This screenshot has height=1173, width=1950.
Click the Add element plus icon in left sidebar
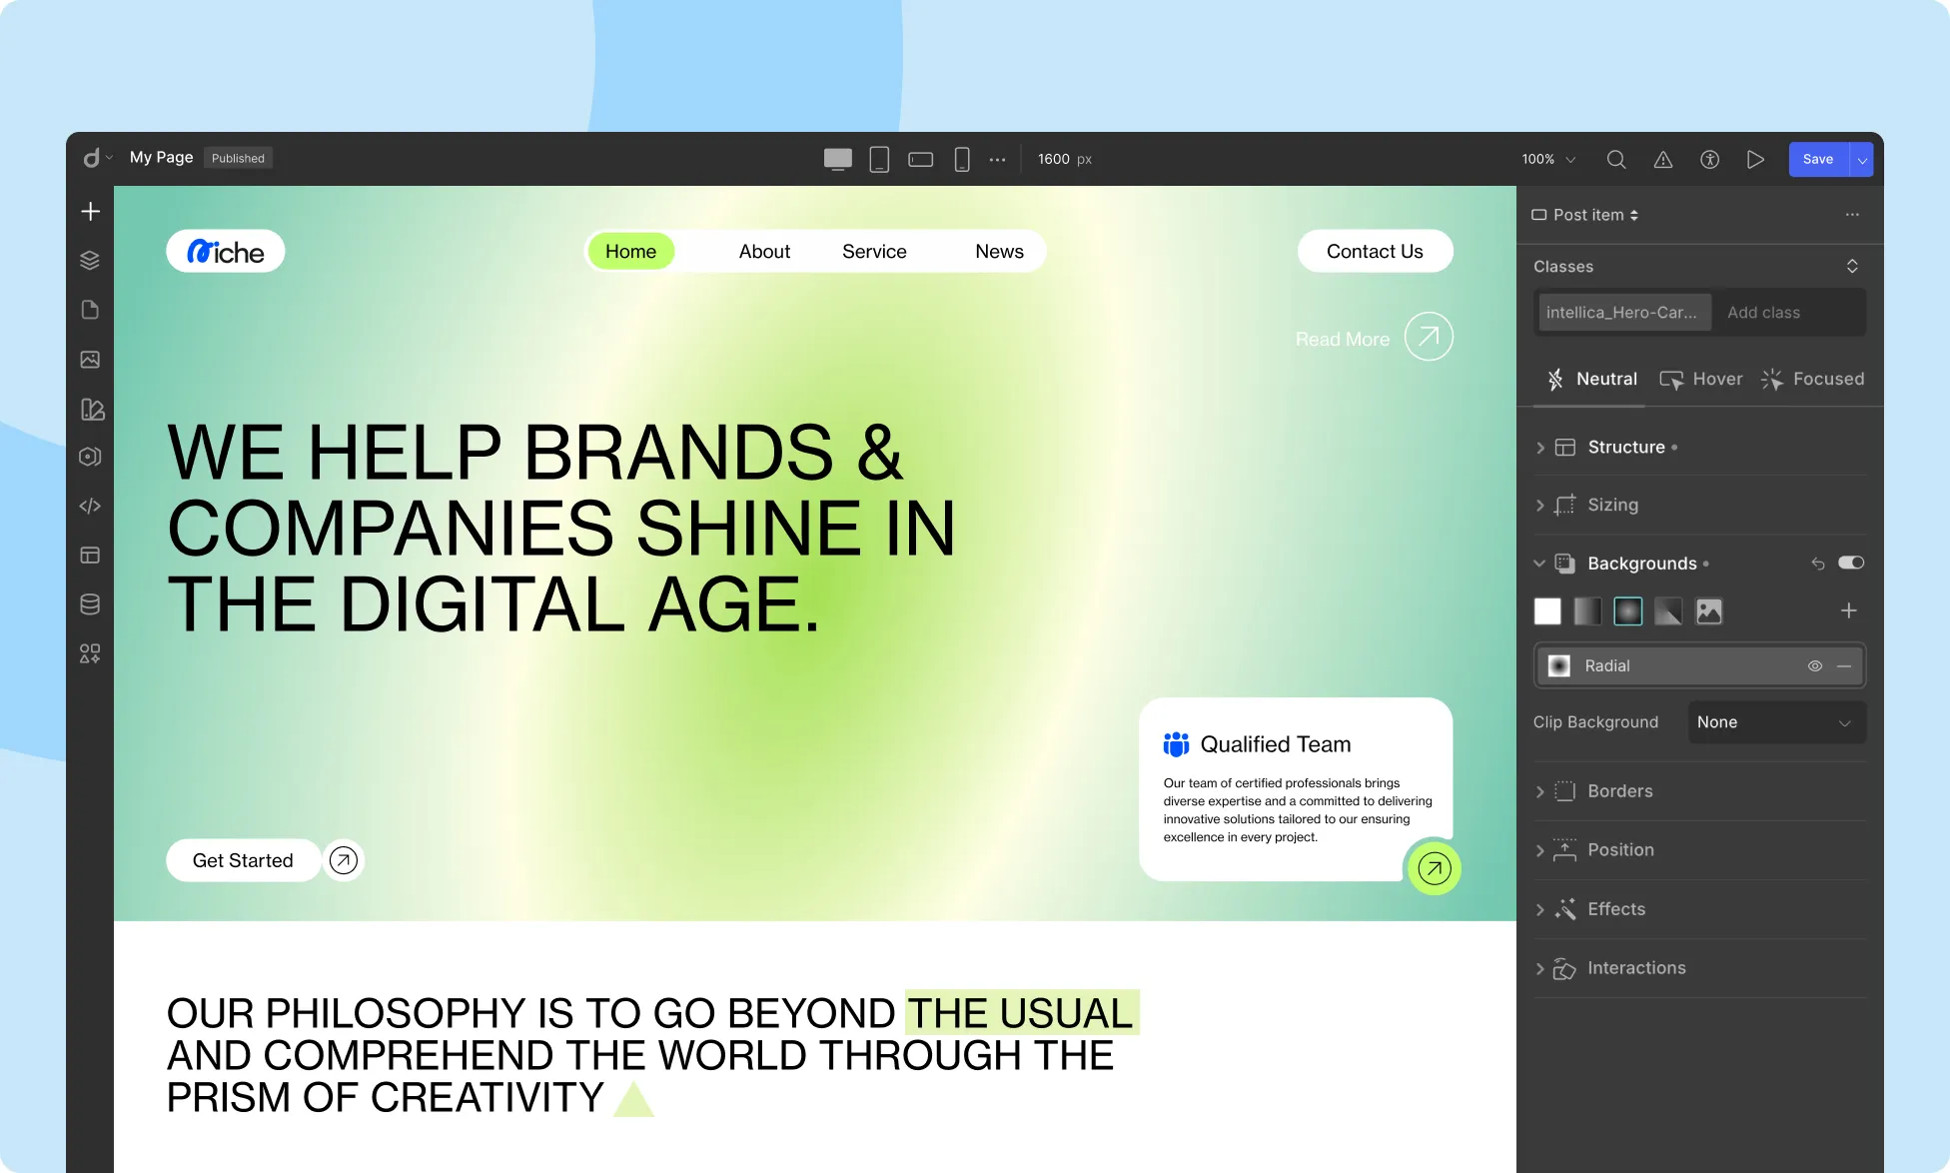(x=90, y=212)
